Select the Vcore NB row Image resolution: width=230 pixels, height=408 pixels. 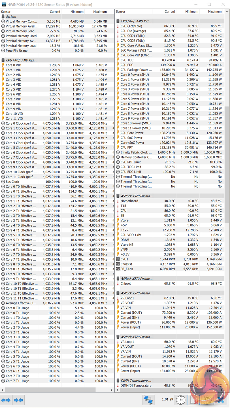coord(170,245)
